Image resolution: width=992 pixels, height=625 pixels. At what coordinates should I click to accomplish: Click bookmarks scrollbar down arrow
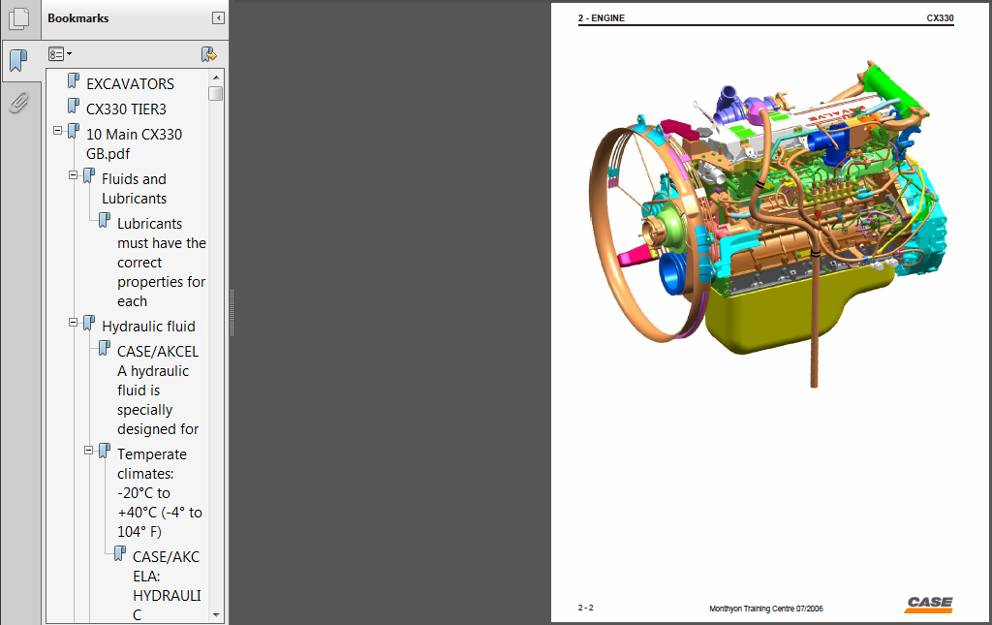tap(216, 615)
